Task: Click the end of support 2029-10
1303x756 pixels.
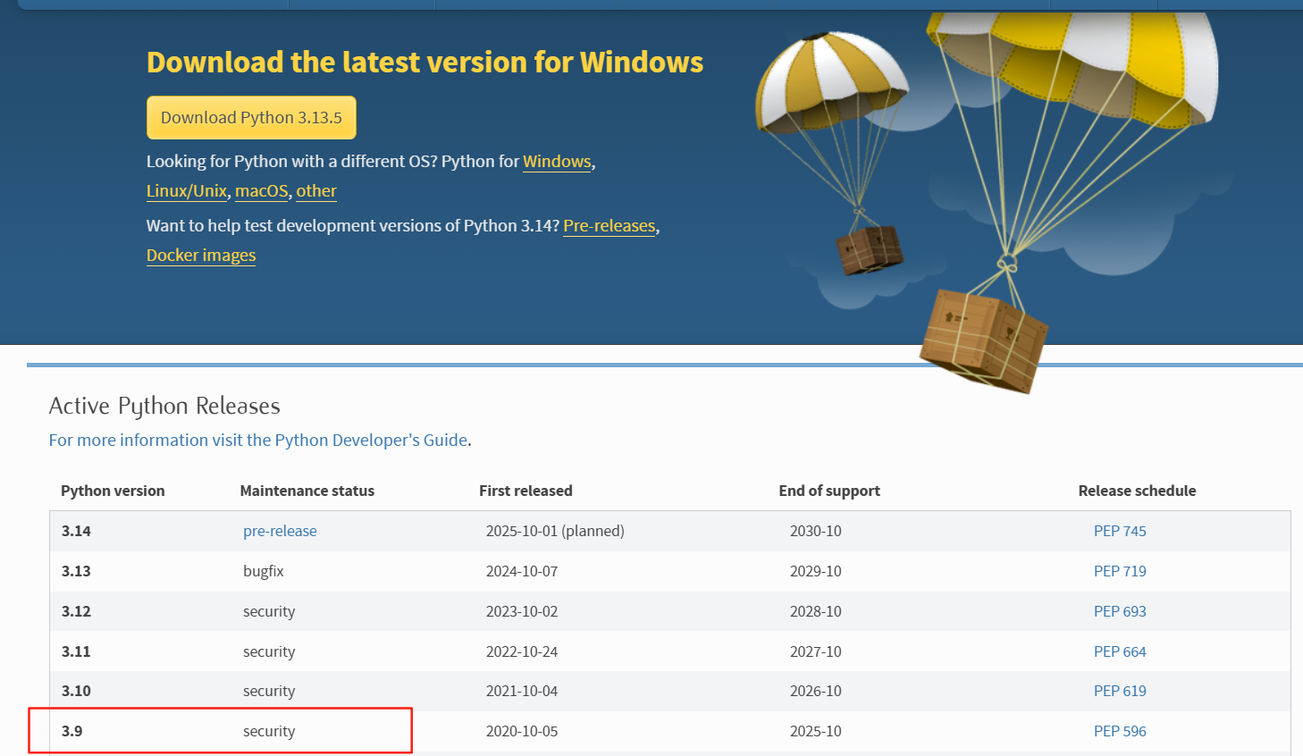Action: pyautogui.click(x=816, y=571)
